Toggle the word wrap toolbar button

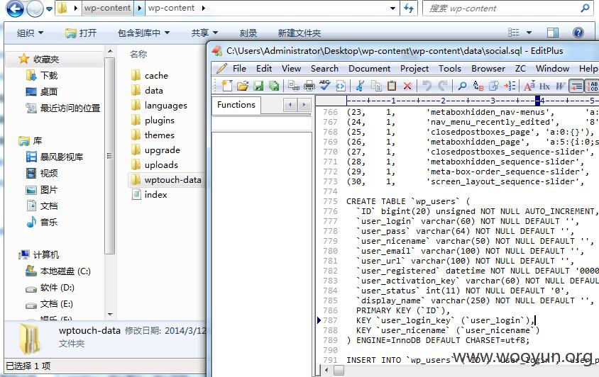576,86
